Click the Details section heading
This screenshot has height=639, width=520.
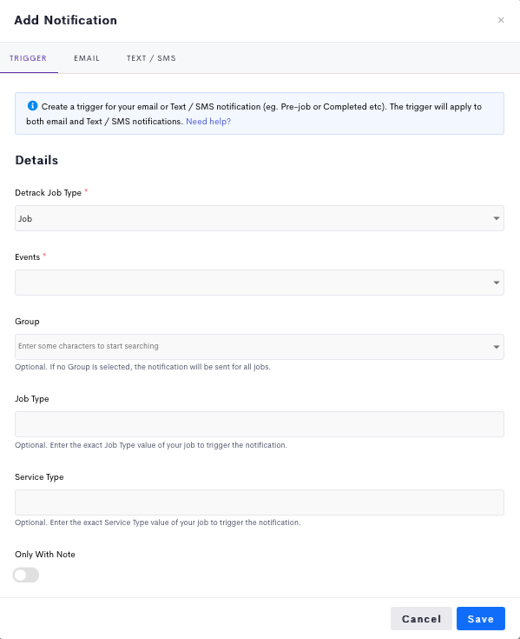click(36, 160)
